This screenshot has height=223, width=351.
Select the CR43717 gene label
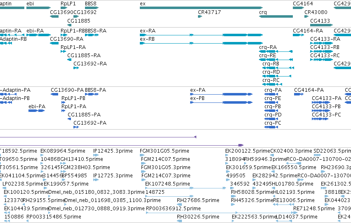pyautogui.click(x=209, y=12)
